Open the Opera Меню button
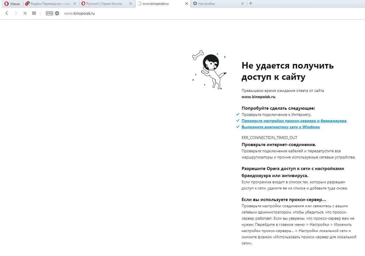The height and width of the screenshot is (256, 365). click(12, 4)
